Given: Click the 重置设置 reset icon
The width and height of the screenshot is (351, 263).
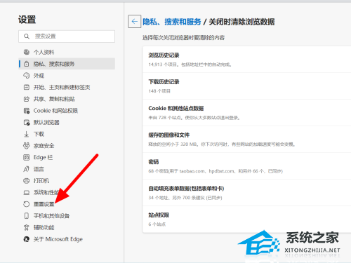Looking at the screenshot, I should coord(27,204).
